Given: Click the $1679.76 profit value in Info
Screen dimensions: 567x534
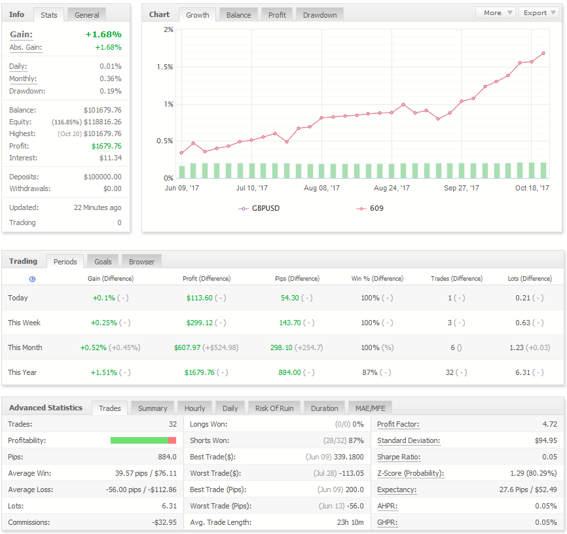Looking at the screenshot, I should 106,146.
